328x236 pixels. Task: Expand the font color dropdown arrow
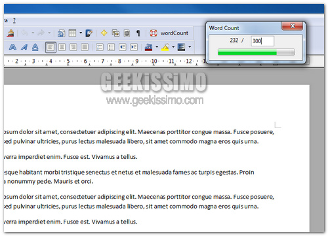[157, 47]
